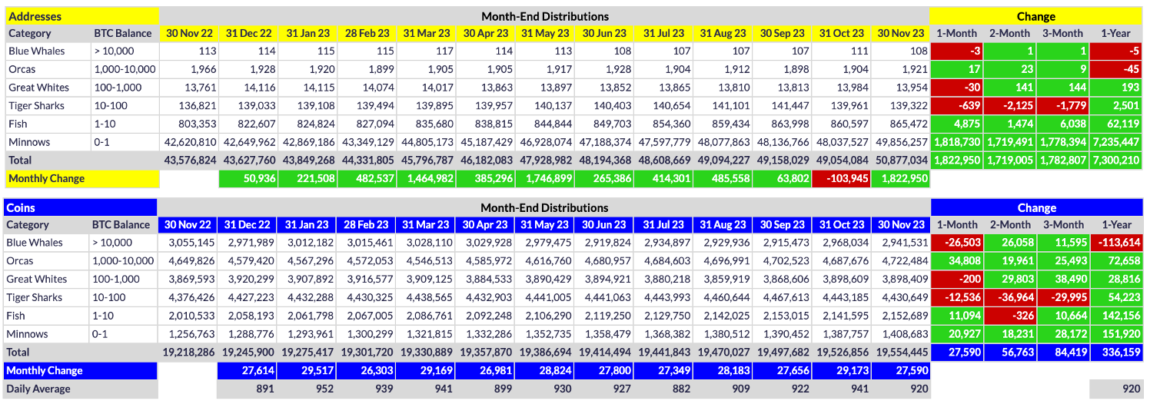Click the 891 daily average cell
Screen dimensions: 1150x404
[248, 389]
